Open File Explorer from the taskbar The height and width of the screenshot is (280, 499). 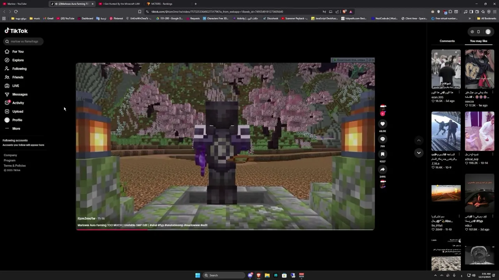pos(267,275)
